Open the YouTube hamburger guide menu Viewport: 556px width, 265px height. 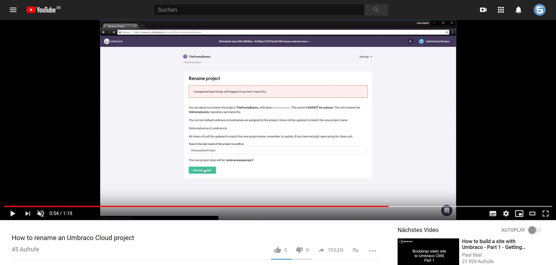[13, 10]
